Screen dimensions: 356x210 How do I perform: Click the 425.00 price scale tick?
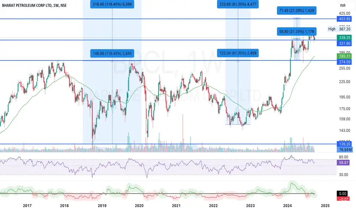tap(345, 13)
